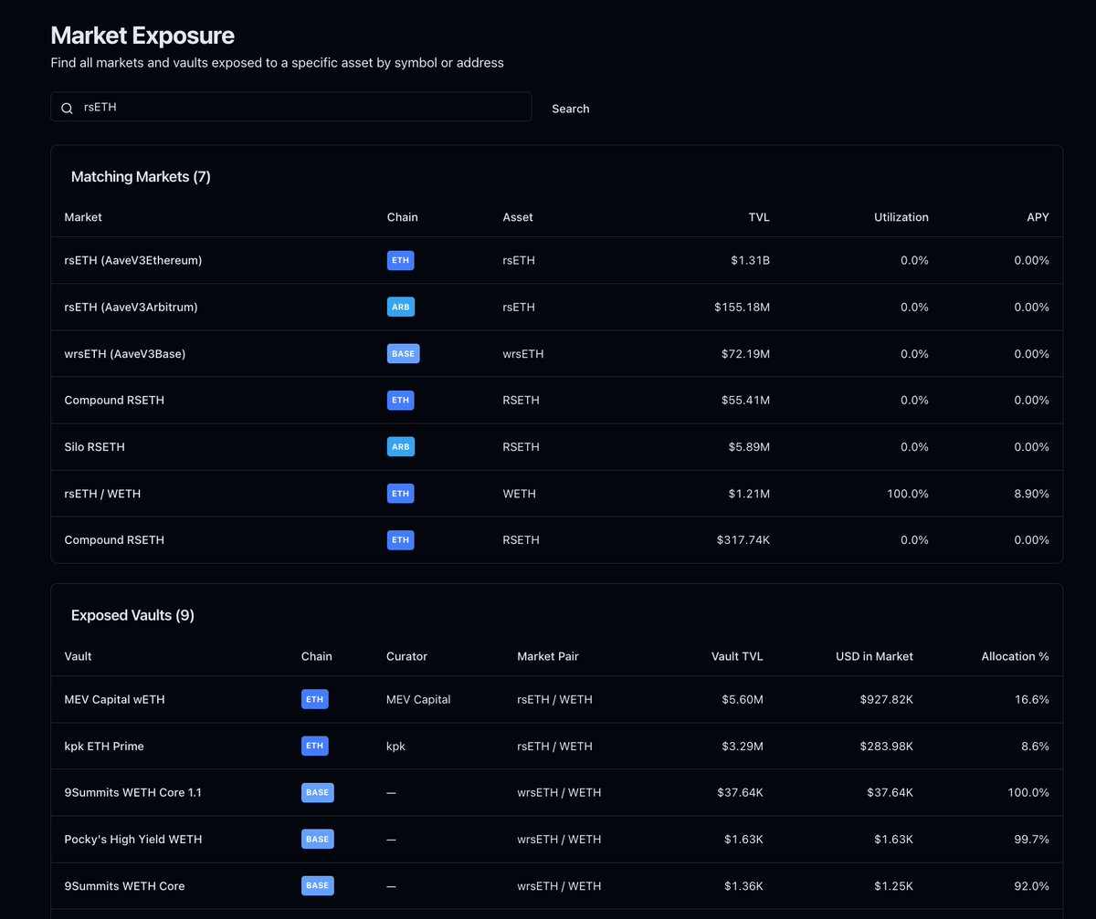Image resolution: width=1096 pixels, height=919 pixels.
Task: Click BASE badge for Pocky's High Yield WETH
Action: [317, 839]
